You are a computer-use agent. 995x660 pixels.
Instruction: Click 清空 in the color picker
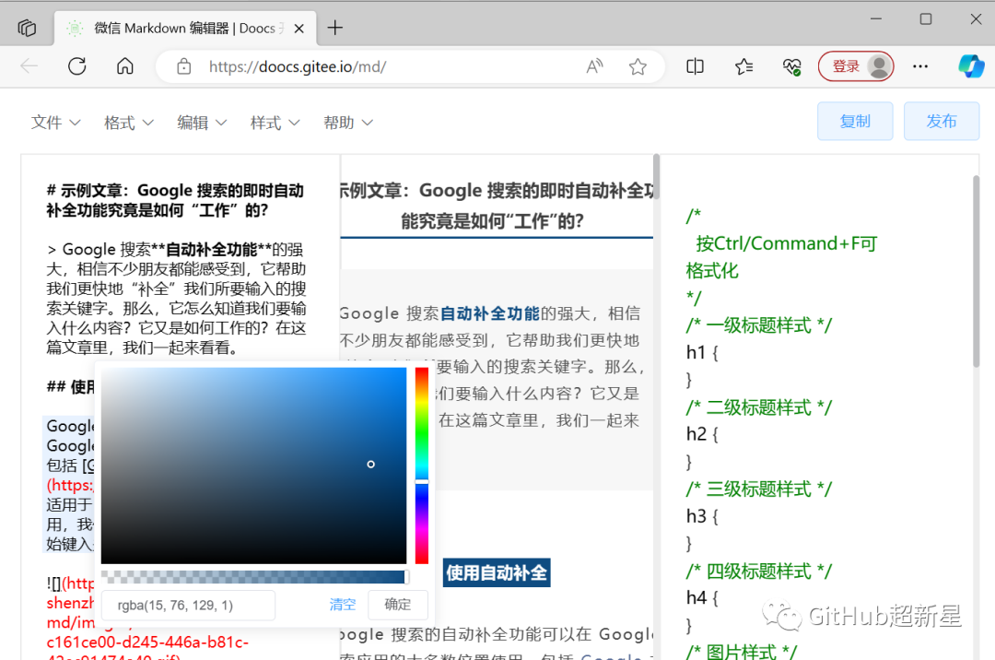342,605
